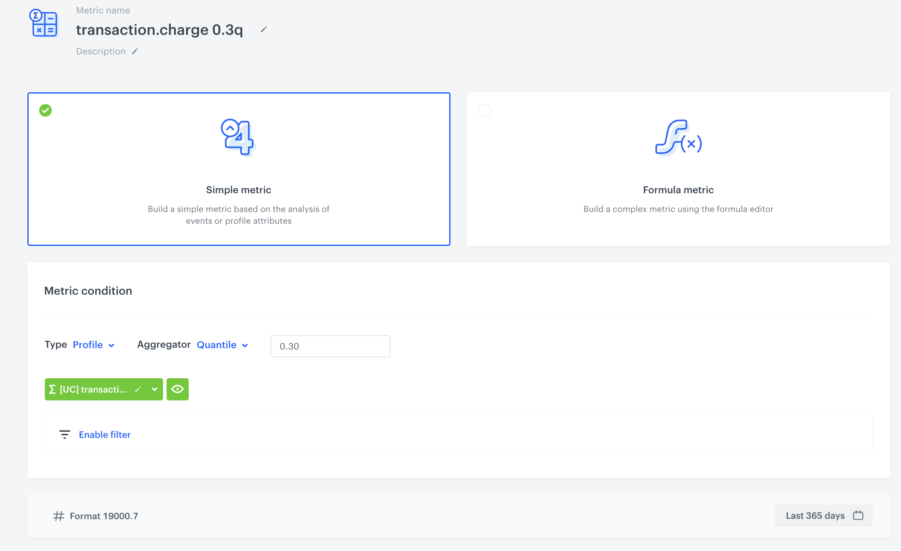Click pencil icon next to Description
The height and width of the screenshot is (551, 901).
tap(135, 51)
